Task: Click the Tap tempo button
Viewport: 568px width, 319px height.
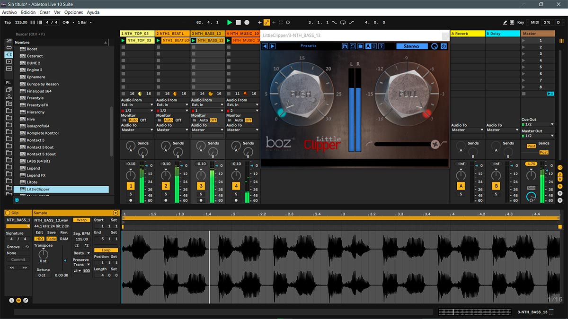Action: [x=8, y=22]
